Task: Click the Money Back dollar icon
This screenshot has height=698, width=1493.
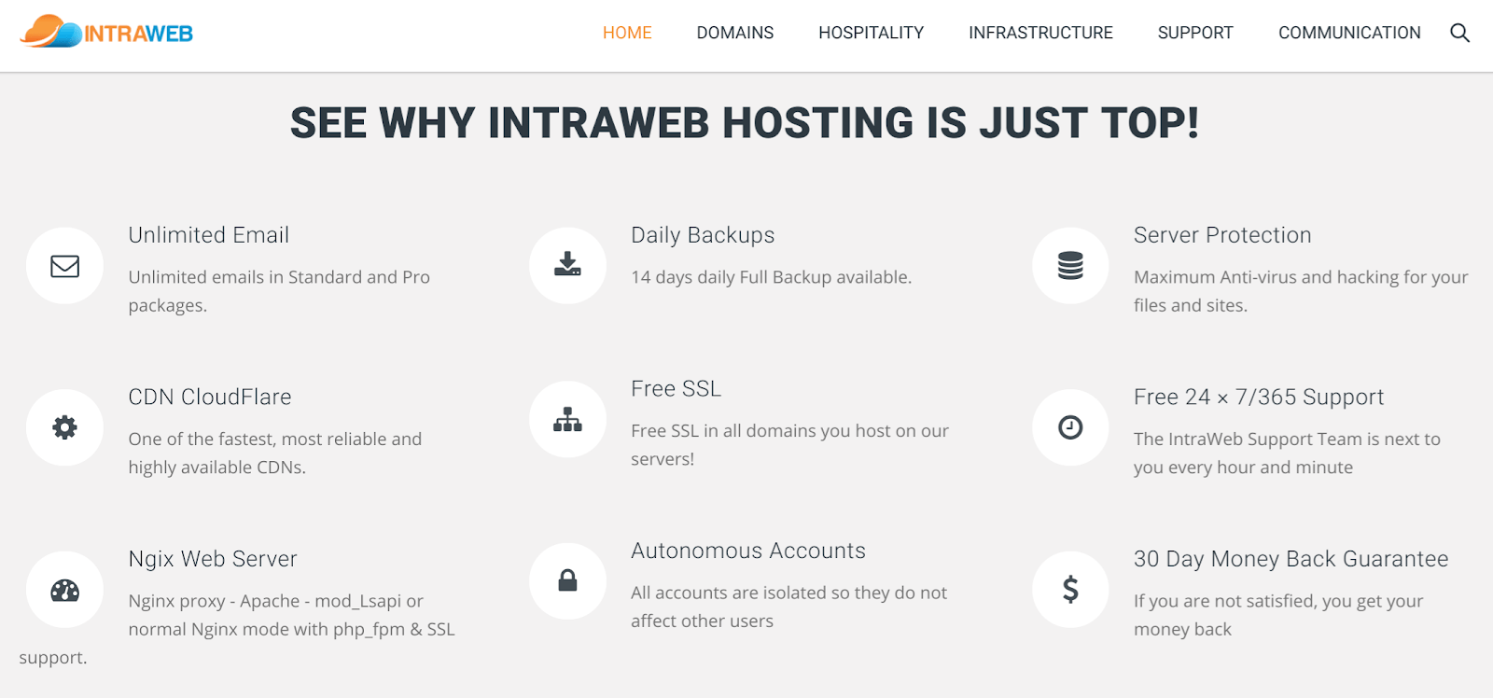Action: (1070, 589)
